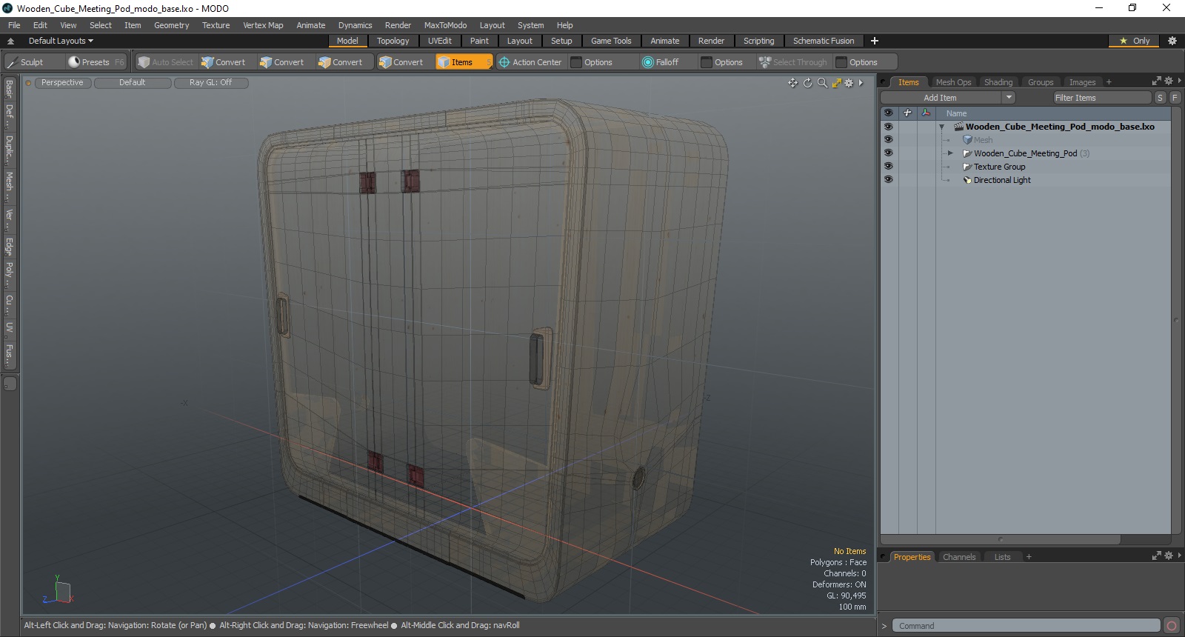Toggle visibility of the scene root item
Image resolution: width=1185 pixels, height=637 pixels.
(x=888, y=127)
